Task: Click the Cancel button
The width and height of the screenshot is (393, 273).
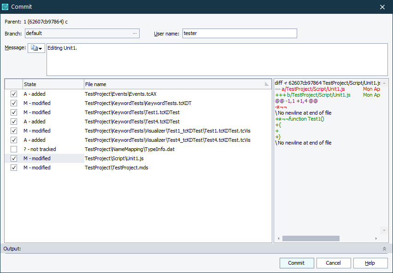Action: click(x=334, y=263)
